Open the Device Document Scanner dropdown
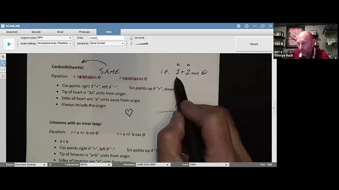This screenshot has height=190, width=339. tap(30, 165)
